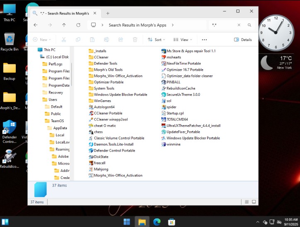Screen dimensions: 300x227
Task: Open Microsoft Store from taskbar
Action: [x=172, y=222]
